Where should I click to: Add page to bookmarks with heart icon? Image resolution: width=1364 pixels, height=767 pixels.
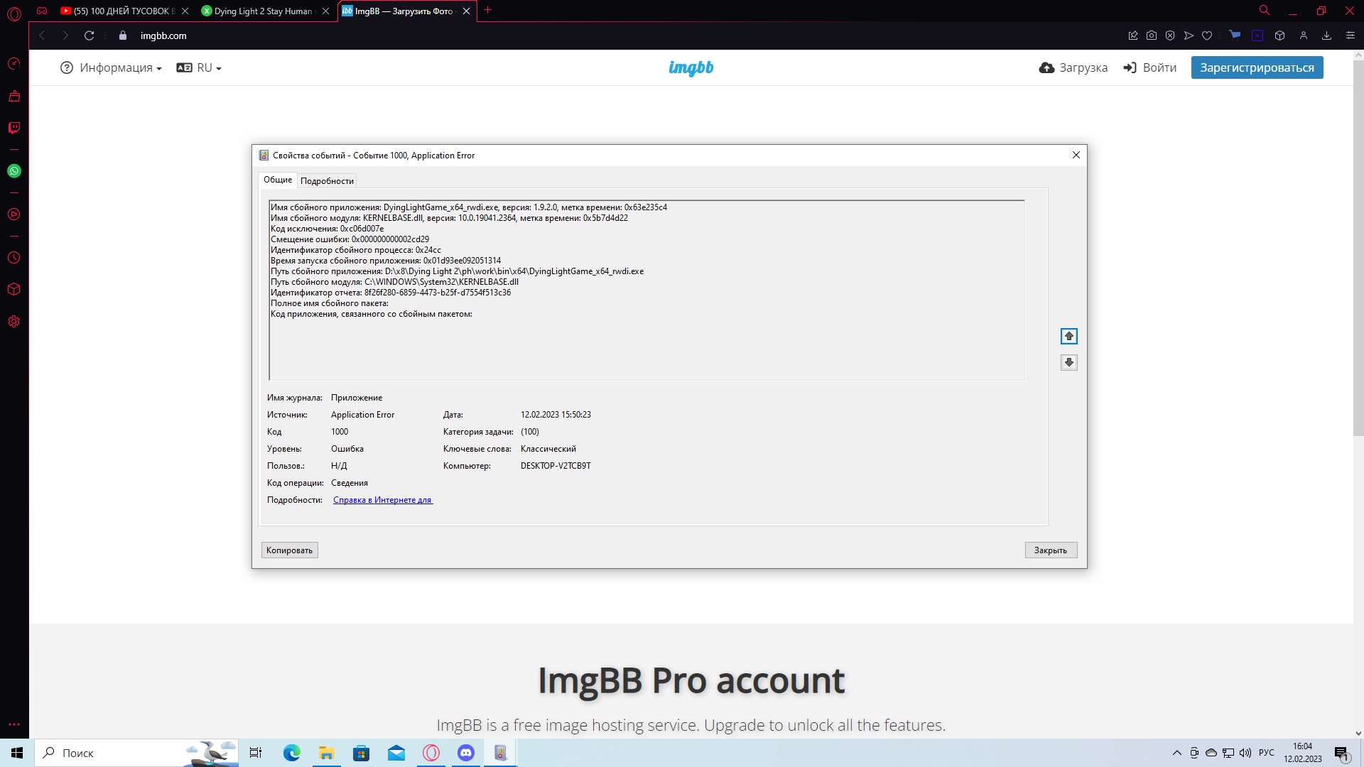tap(1207, 36)
